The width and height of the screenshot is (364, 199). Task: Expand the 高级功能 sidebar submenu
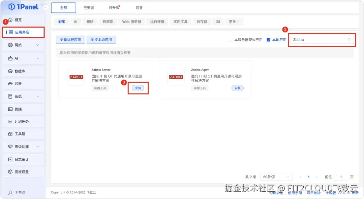[x=38, y=147]
